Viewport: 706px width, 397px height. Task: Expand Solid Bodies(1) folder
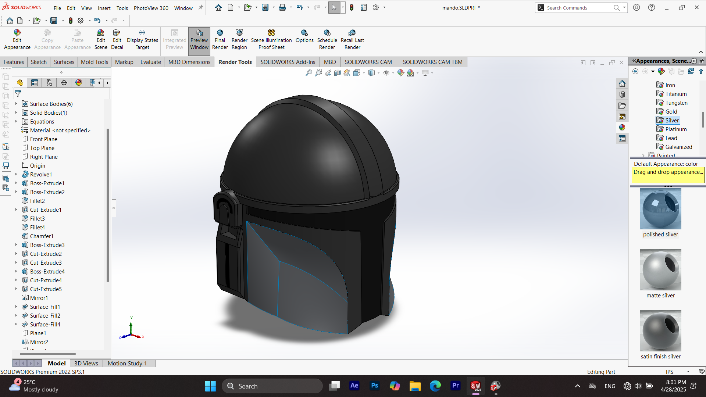click(16, 113)
